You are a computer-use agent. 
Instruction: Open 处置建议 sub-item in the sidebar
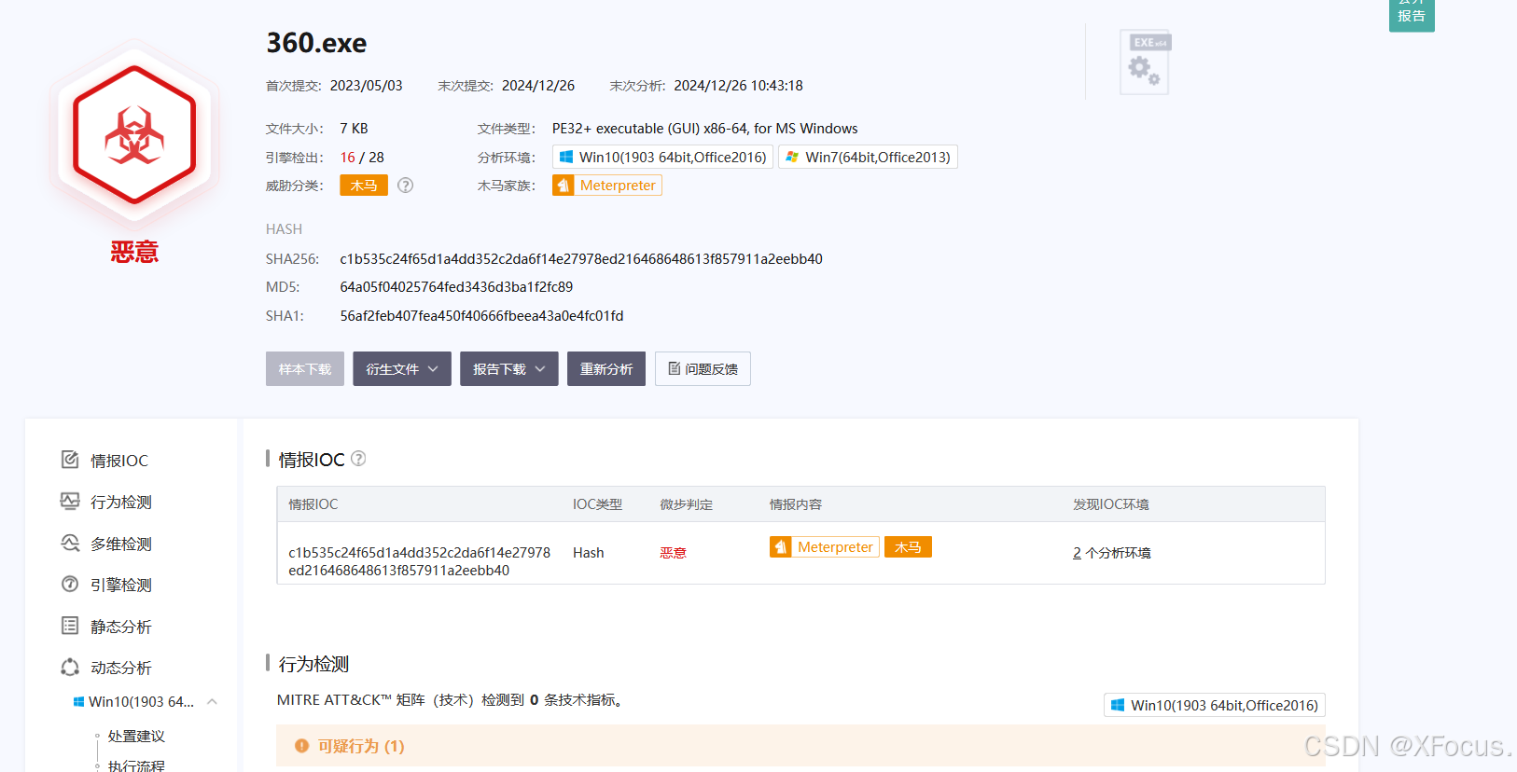coord(136,736)
